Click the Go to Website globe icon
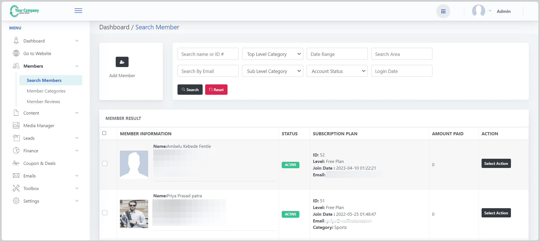 point(16,53)
